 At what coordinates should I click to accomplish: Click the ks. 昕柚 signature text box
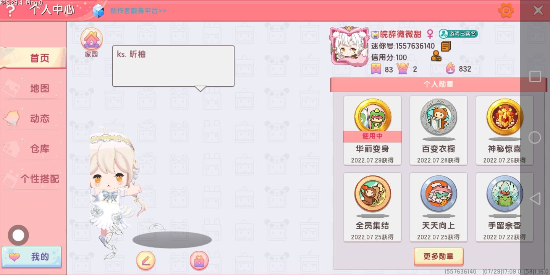[173, 66]
